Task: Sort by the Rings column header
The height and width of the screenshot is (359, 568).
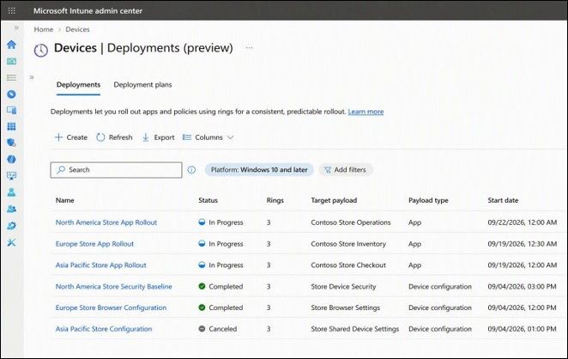Action: tap(275, 200)
